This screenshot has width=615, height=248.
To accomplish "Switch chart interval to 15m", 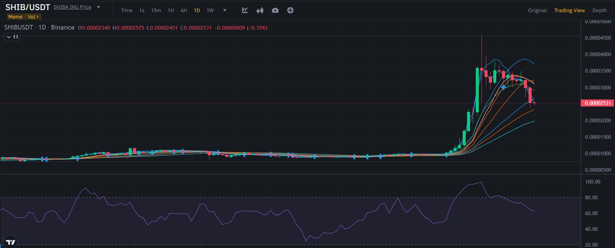I will (x=156, y=10).
